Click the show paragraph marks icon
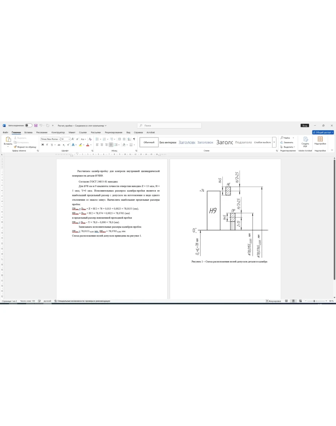The image size is (336, 426). pos(134,139)
